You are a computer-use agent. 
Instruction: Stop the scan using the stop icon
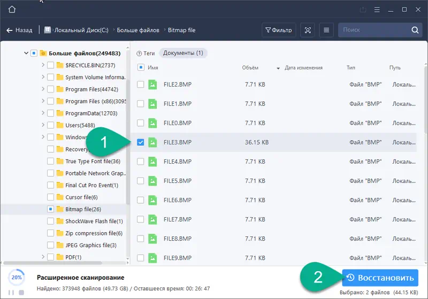(x=21, y=293)
